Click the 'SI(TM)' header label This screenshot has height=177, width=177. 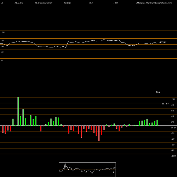click(x=67, y=3)
